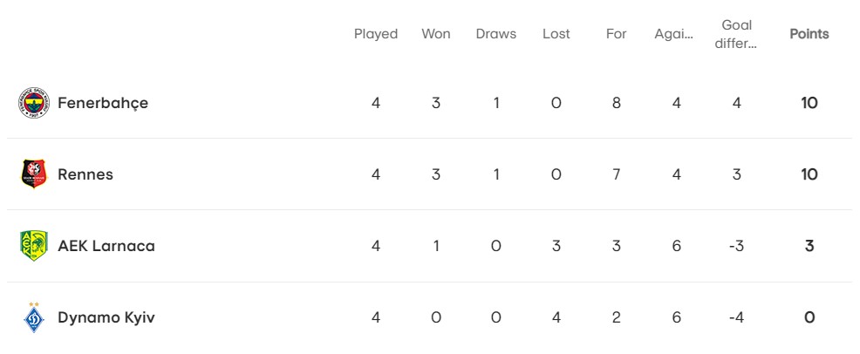Click Dynamo Kyiv's points total of 0
The width and height of the screenshot is (860, 354).
pyautogui.click(x=809, y=318)
